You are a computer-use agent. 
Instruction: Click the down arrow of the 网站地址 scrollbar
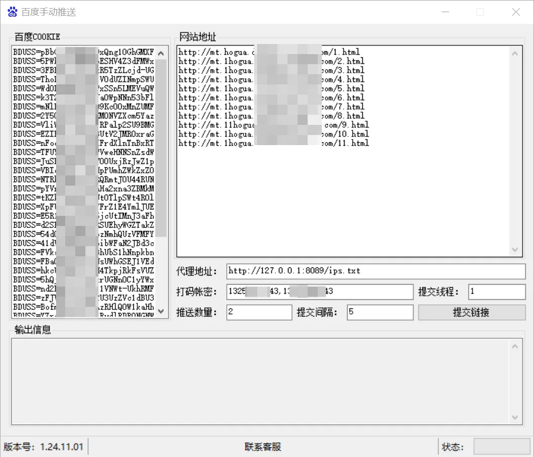pos(515,250)
